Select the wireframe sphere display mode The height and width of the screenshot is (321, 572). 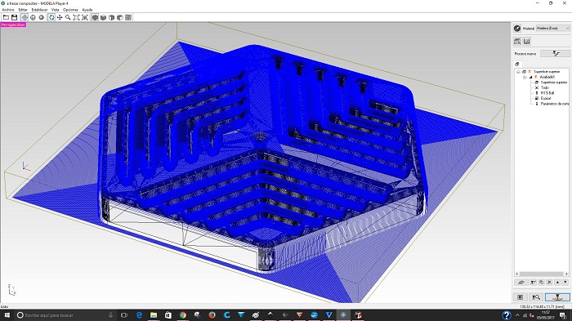pos(25,17)
